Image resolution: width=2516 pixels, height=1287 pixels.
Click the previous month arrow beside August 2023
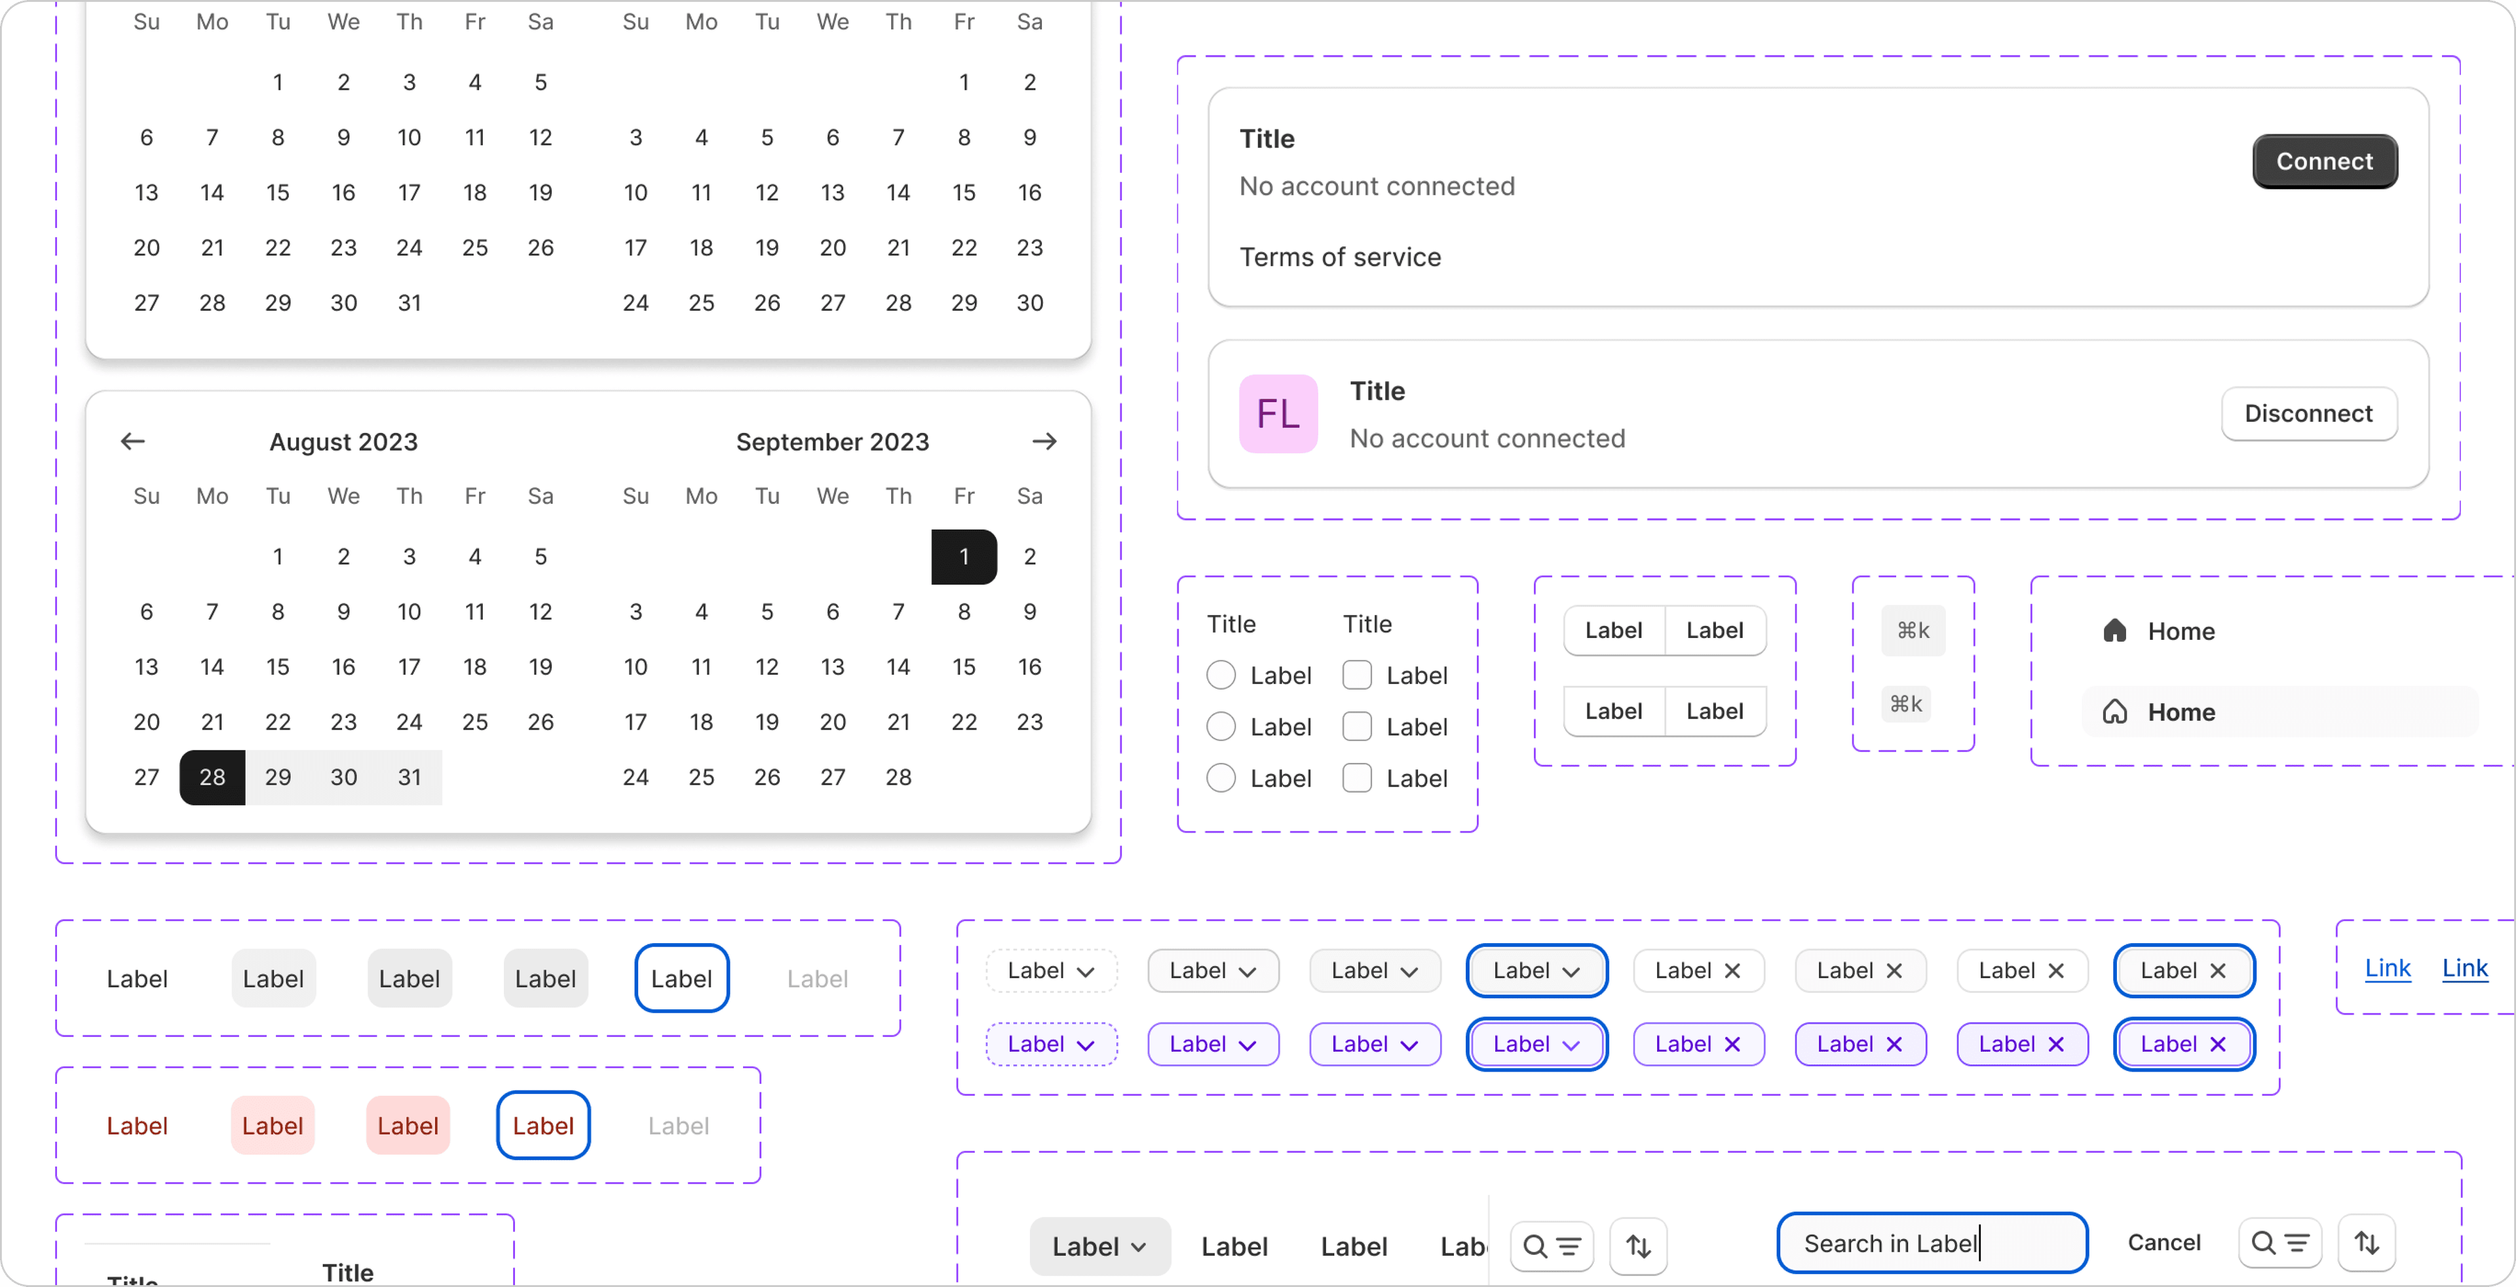133,441
